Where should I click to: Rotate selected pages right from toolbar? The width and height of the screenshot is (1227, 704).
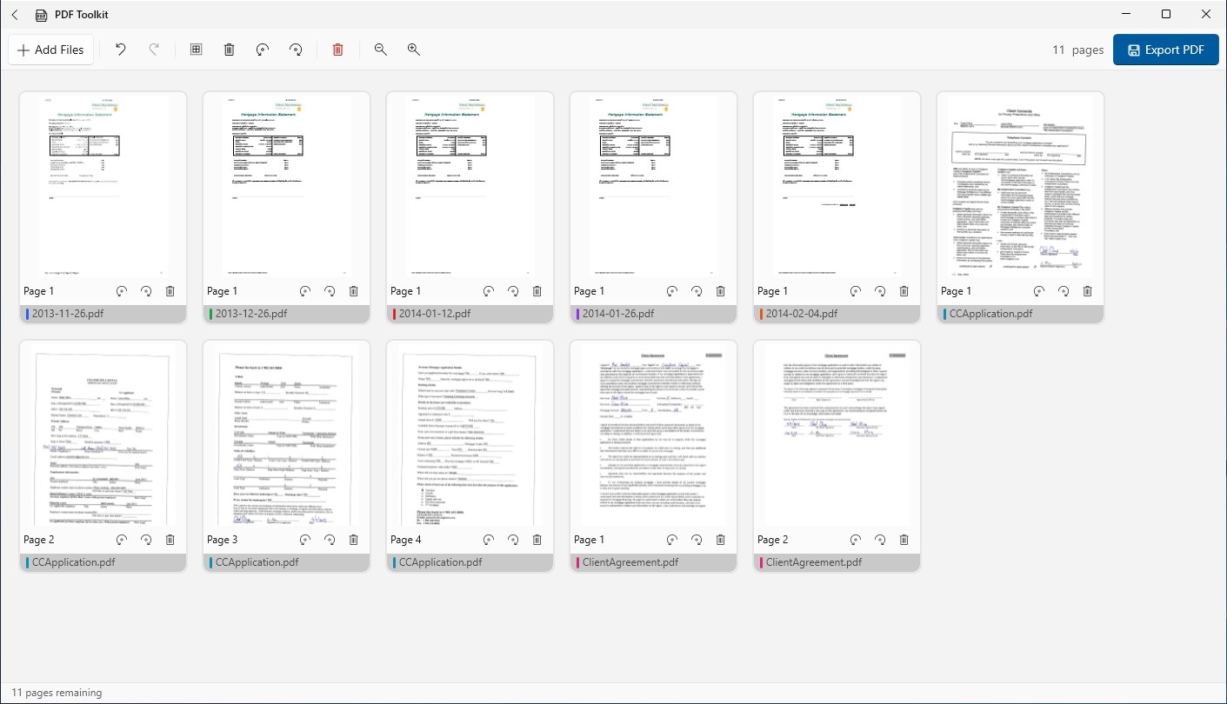(296, 50)
